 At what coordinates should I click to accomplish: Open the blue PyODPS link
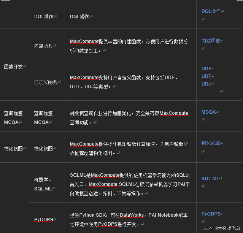(211, 214)
